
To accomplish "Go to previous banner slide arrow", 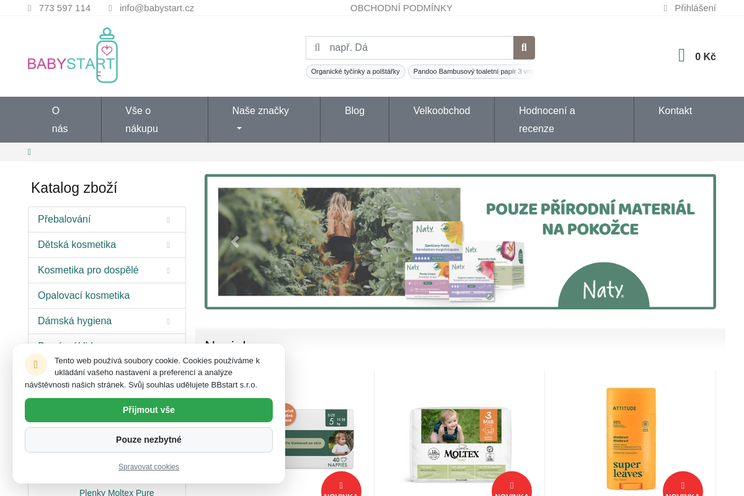I will click(234, 242).
